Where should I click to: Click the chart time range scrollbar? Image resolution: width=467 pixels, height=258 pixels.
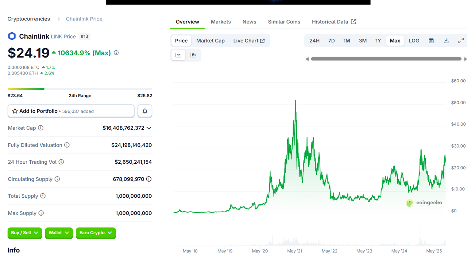[x=386, y=59]
